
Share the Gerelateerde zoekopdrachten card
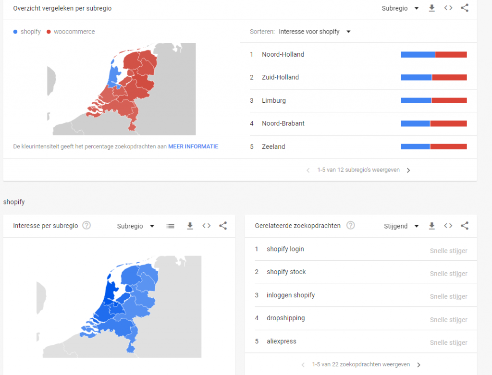[464, 226]
